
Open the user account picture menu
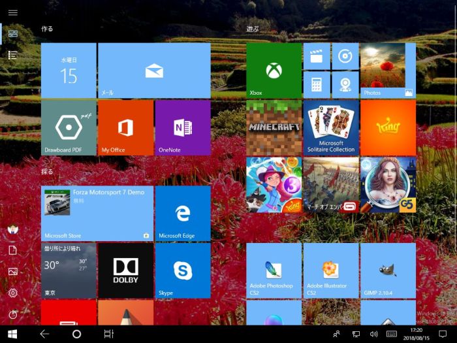[13, 229]
